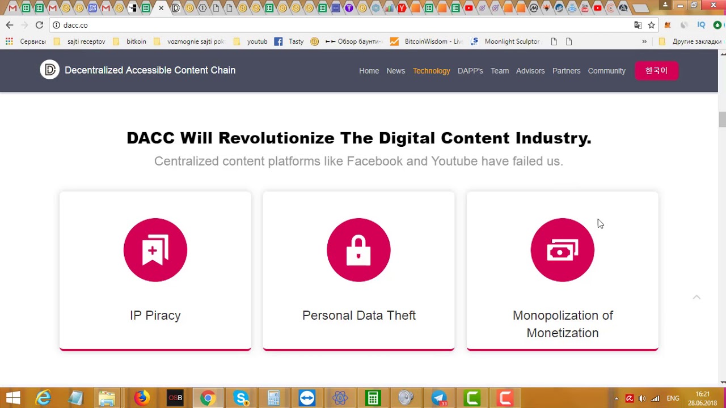This screenshot has height=408, width=726.
Task: Click the green circle extension icon
Action: point(717,25)
